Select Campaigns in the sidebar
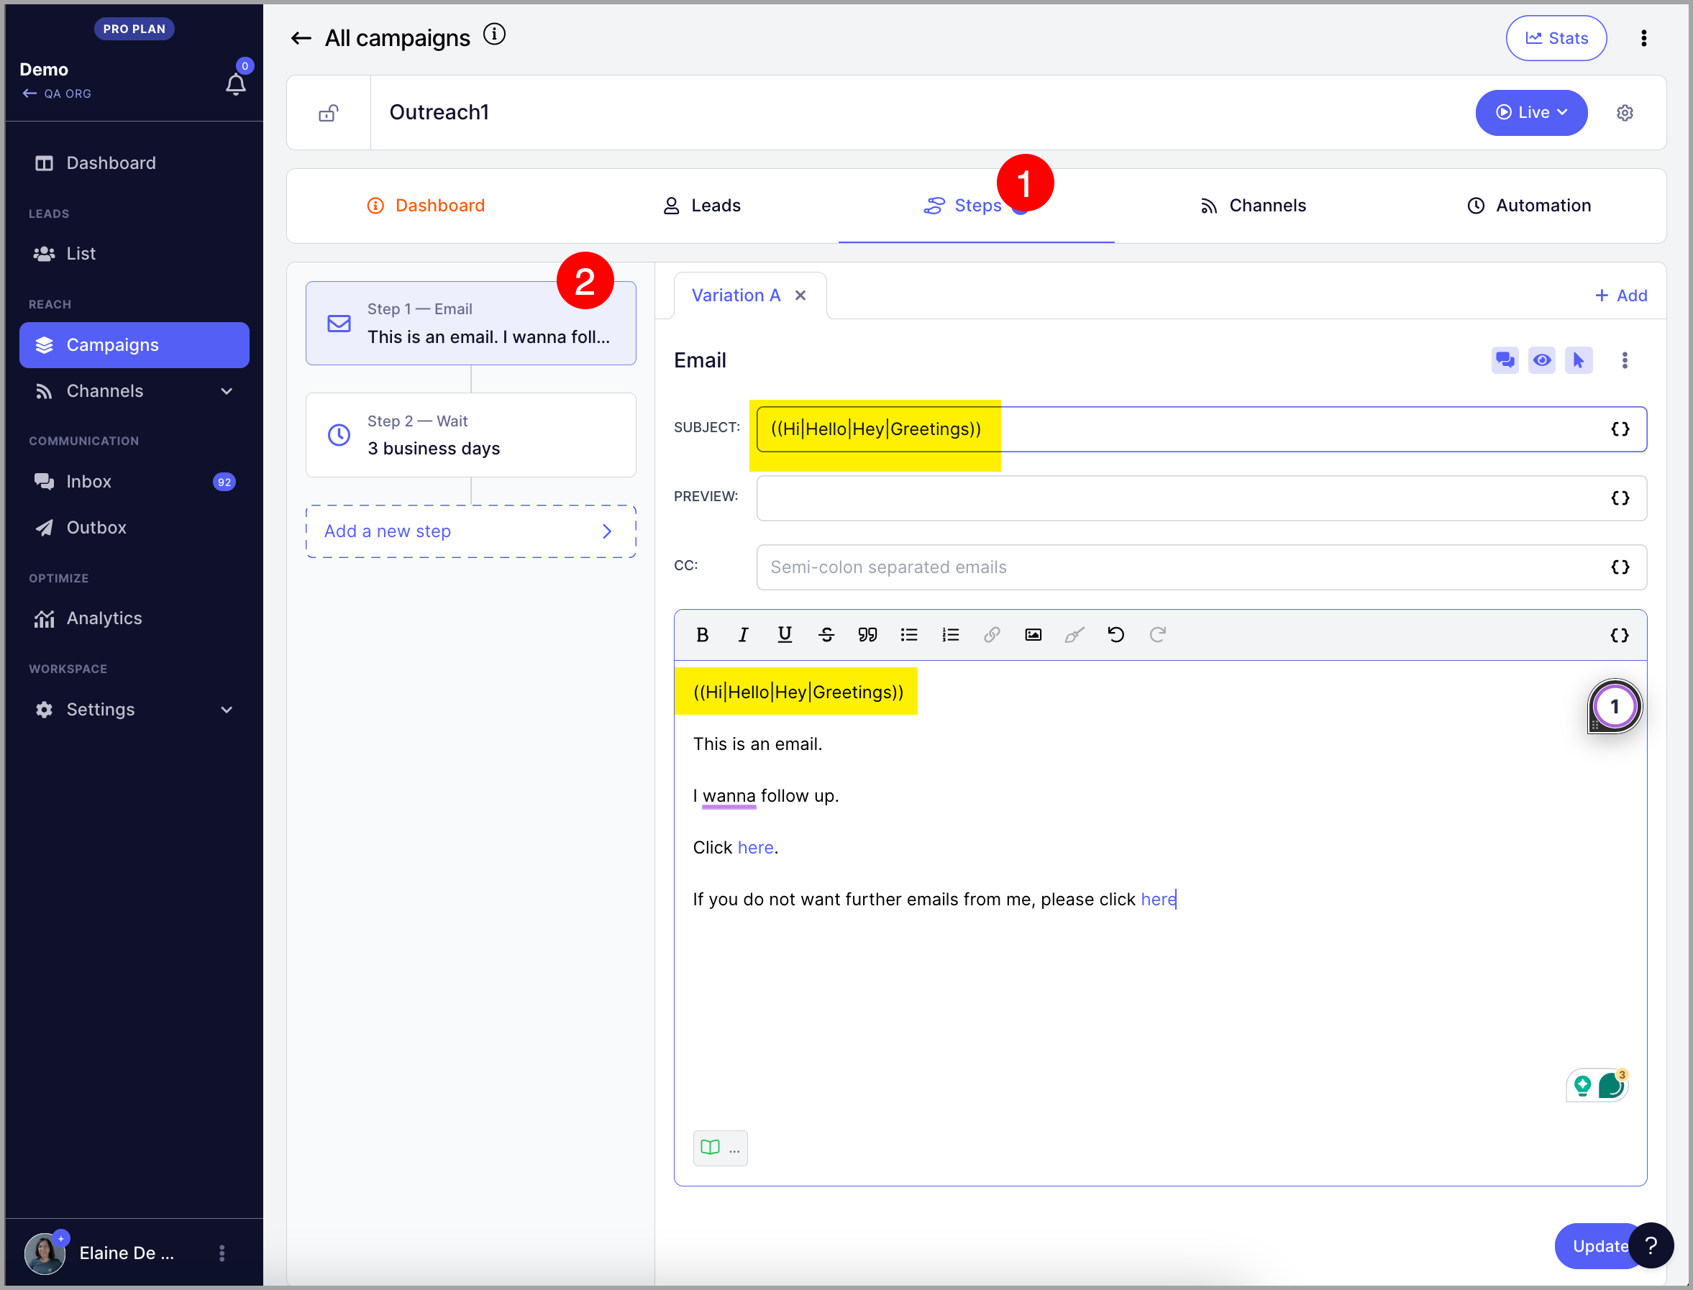This screenshot has height=1290, width=1693. (134, 344)
